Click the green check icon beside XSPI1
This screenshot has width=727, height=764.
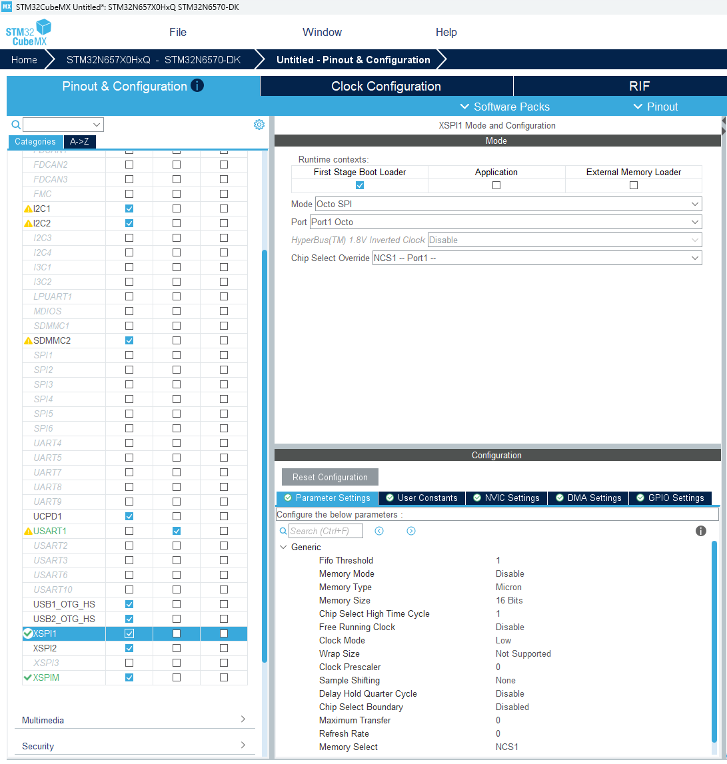pos(28,633)
